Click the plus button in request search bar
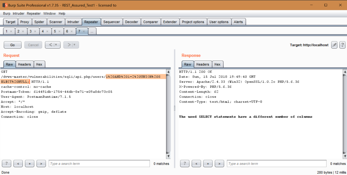Viewport: 347px width, 175px height. pyautogui.click(x=30, y=163)
